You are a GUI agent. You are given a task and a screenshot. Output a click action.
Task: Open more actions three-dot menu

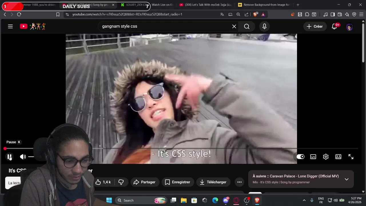[x=240, y=182]
